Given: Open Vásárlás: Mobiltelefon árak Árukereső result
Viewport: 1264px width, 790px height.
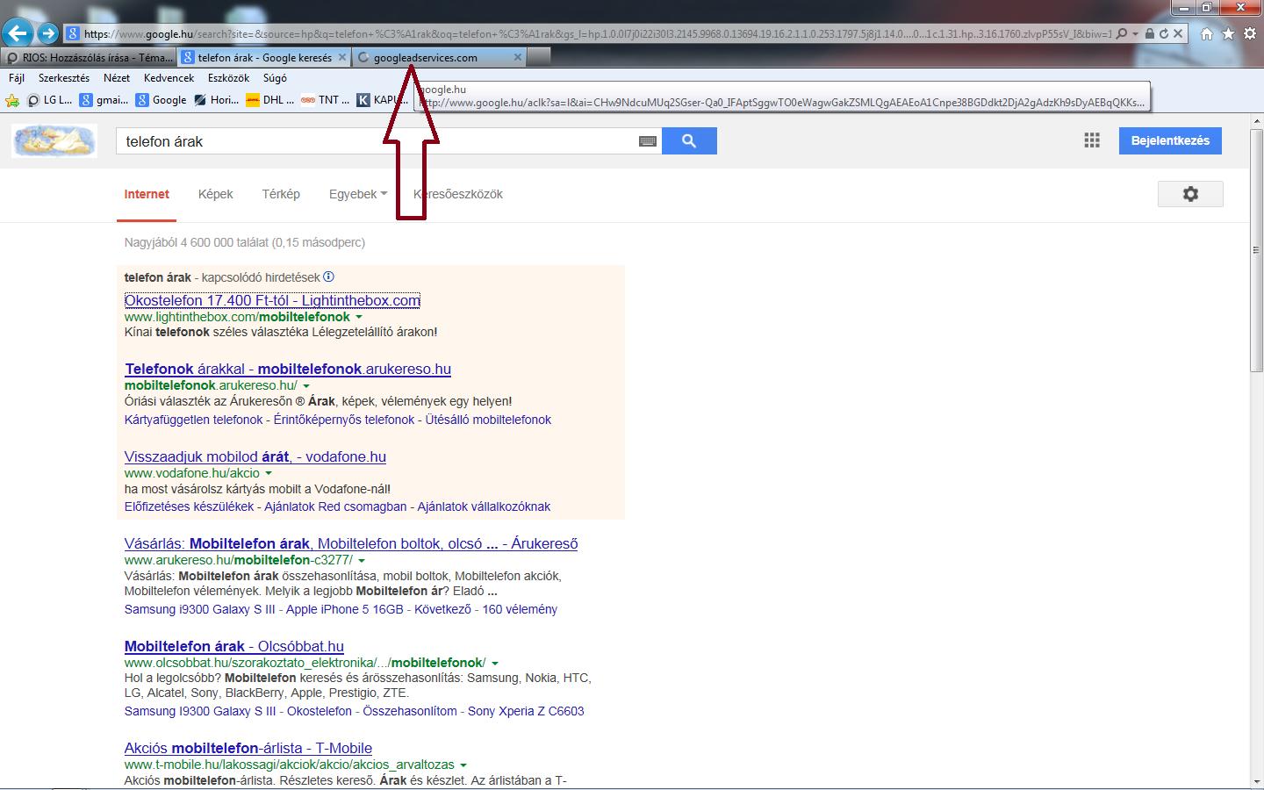Looking at the screenshot, I should click(x=351, y=543).
